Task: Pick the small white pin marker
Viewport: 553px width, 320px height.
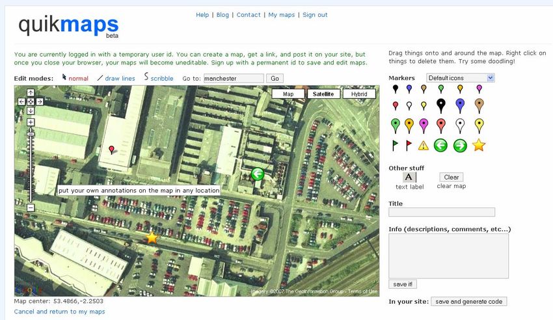Action: (x=409, y=105)
